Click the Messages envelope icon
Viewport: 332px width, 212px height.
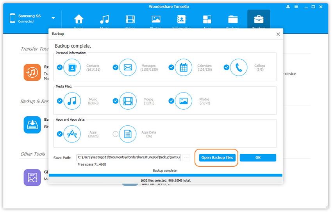coord(128,68)
